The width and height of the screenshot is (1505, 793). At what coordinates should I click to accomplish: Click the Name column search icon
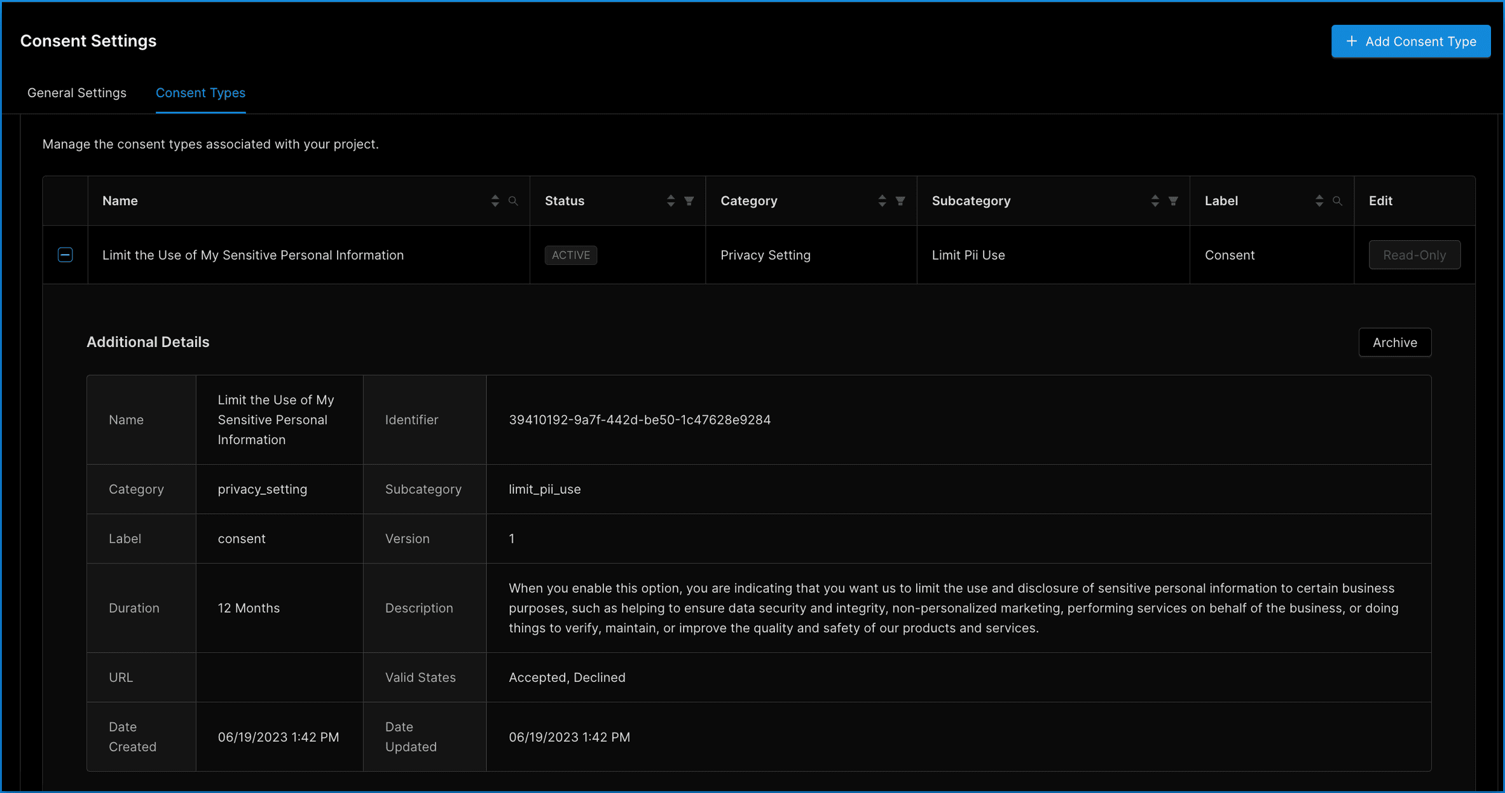click(513, 201)
